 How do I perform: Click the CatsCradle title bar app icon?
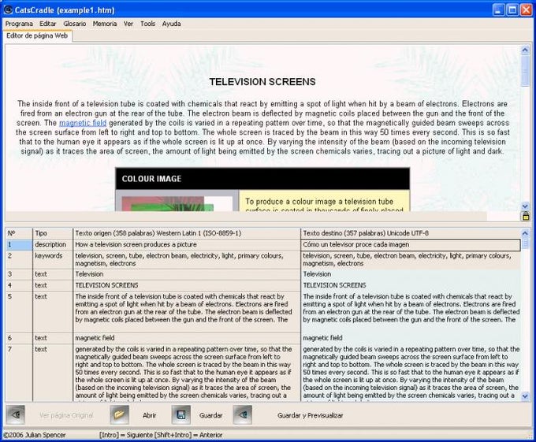click(x=8, y=10)
